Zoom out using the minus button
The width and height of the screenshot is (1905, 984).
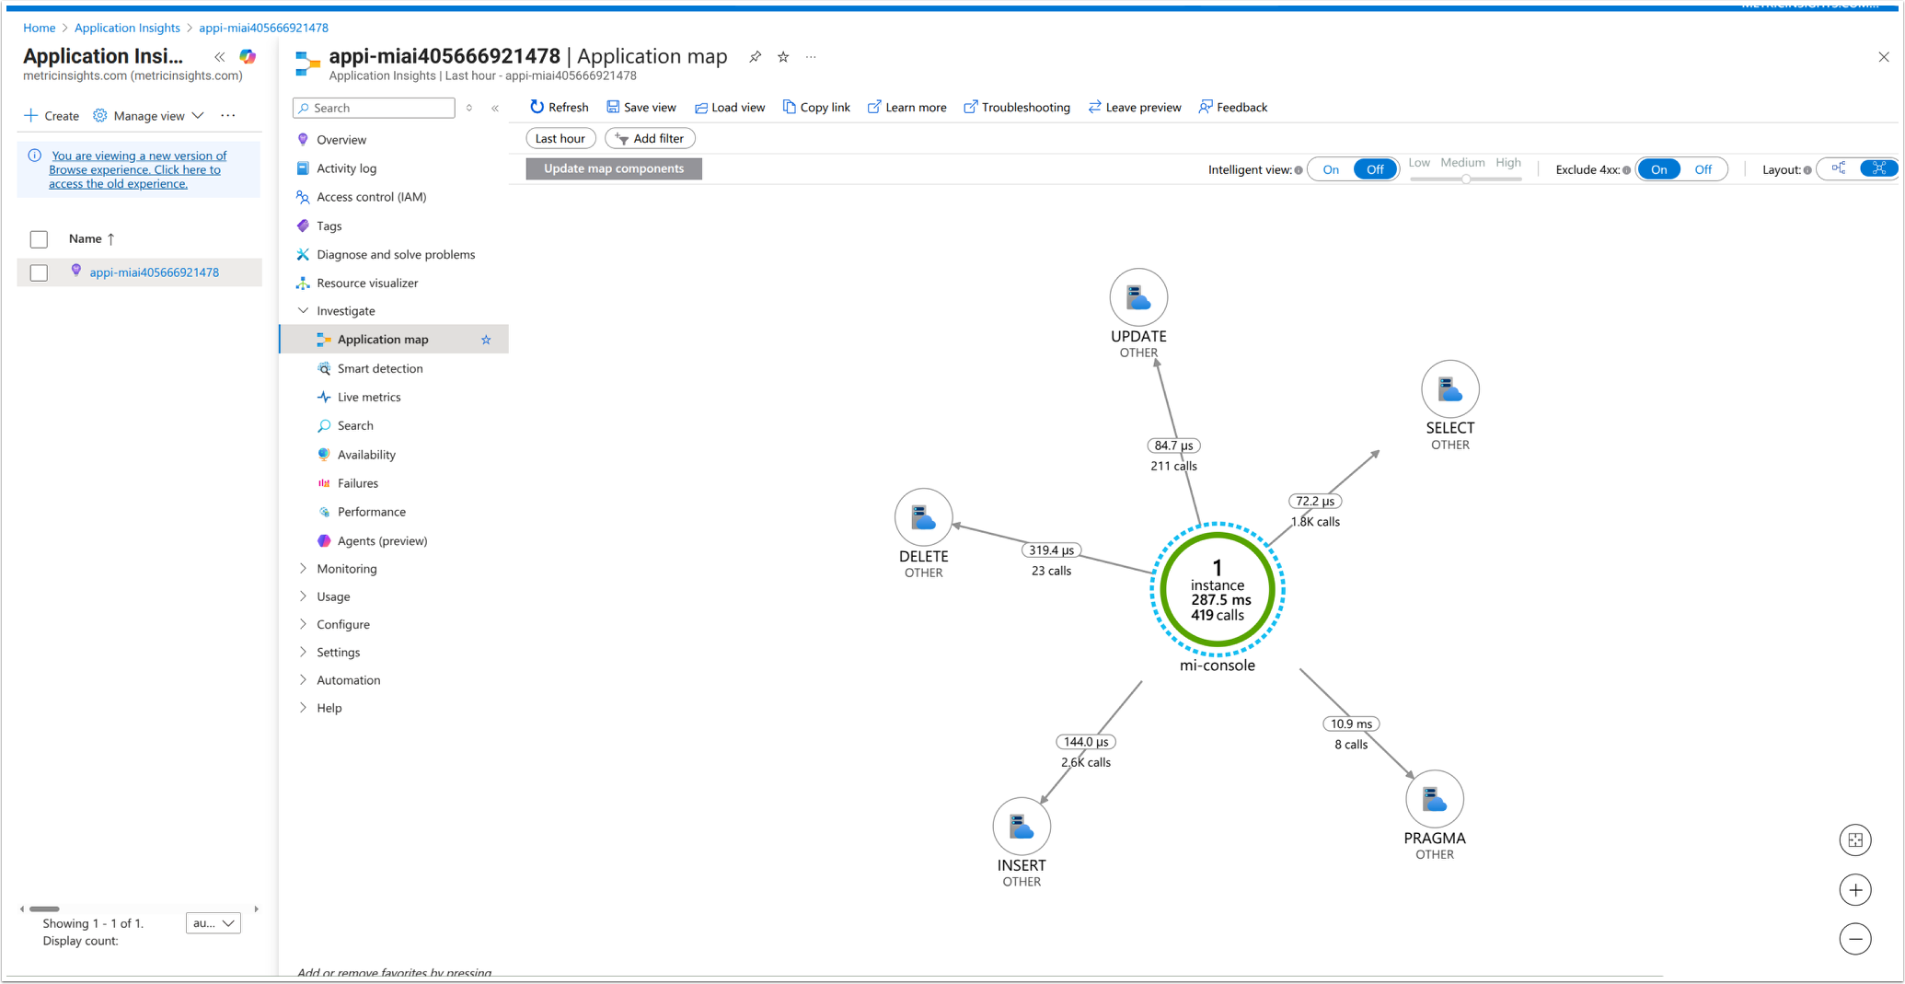coord(1855,939)
